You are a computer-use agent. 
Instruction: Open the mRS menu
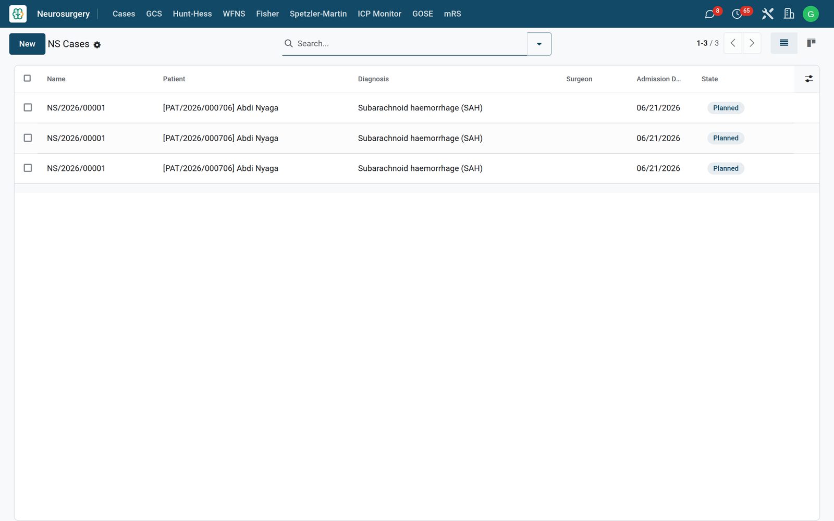pos(452,14)
